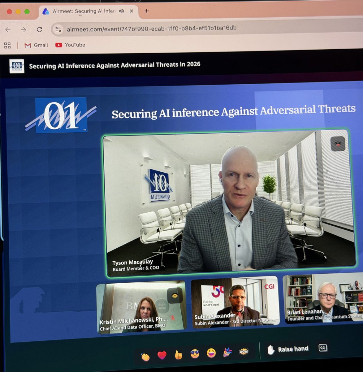Send the red heart reaction

162,355
